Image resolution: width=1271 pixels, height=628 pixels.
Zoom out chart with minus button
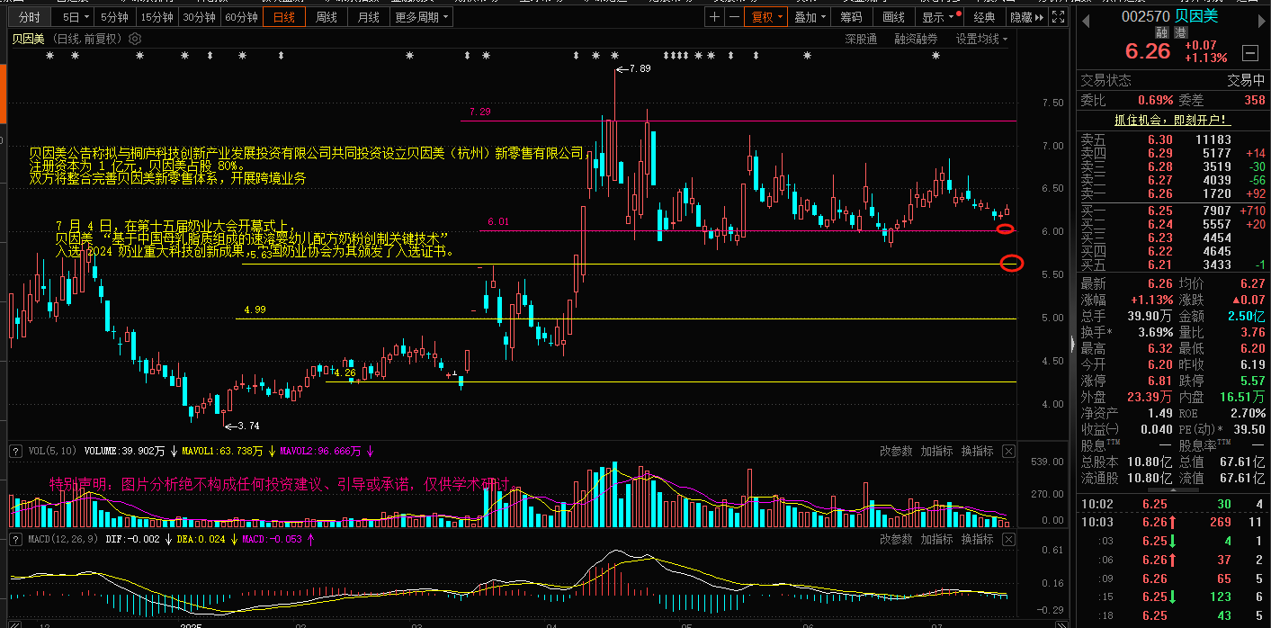pos(735,17)
